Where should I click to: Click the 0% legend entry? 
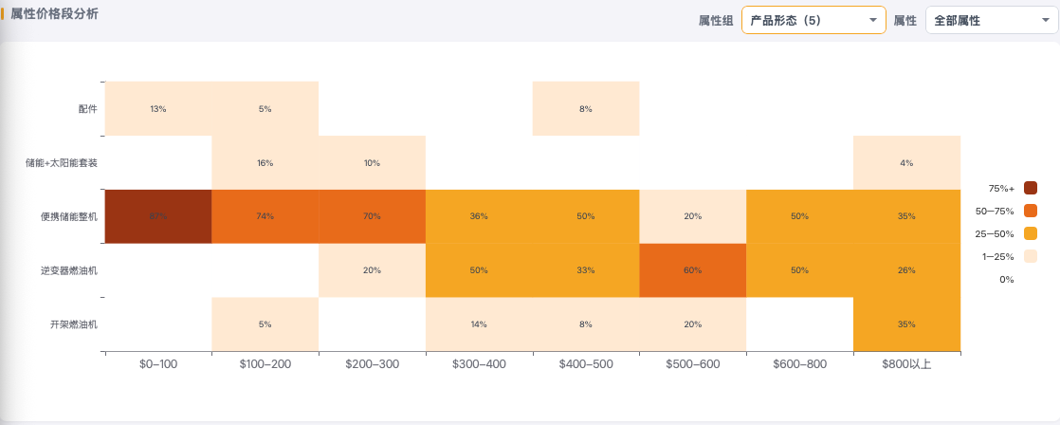(x=1007, y=279)
